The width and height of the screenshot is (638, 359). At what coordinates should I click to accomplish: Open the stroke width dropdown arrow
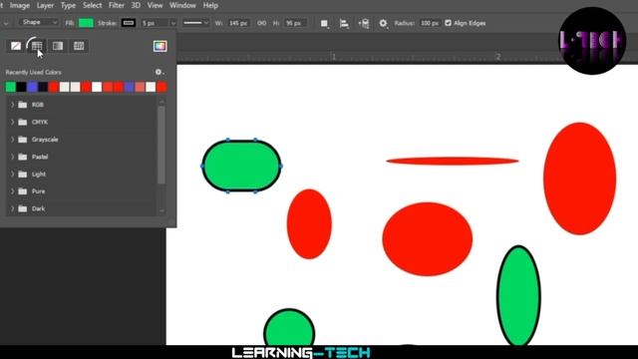(172, 23)
